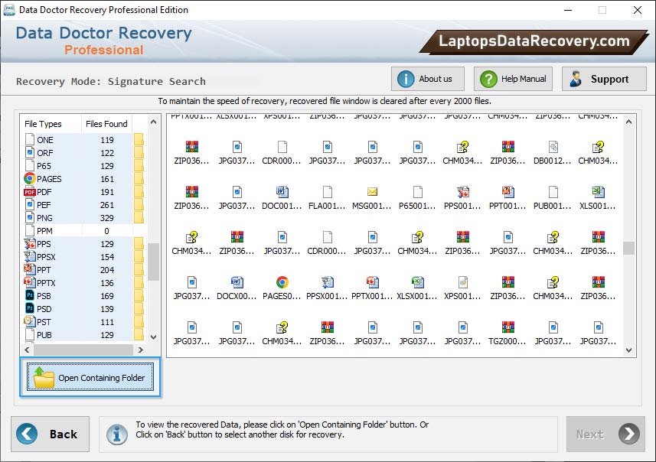656x462 pixels.
Task: Go Back to disk selection
Action: [51, 434]
